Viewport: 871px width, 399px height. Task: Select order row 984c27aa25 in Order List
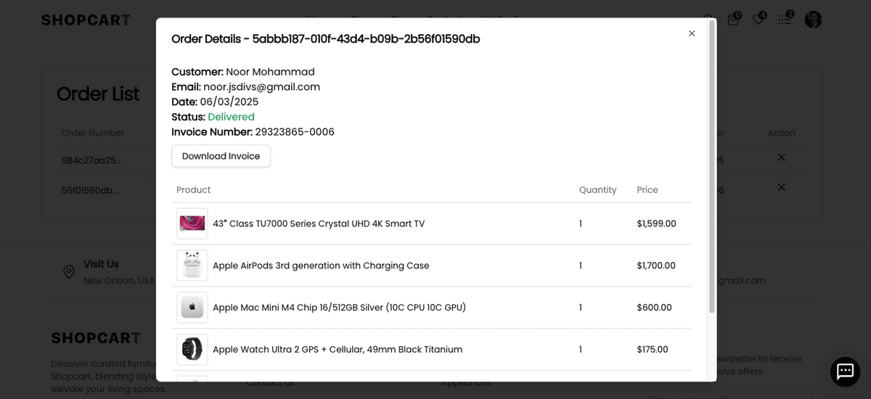(91, 160)
